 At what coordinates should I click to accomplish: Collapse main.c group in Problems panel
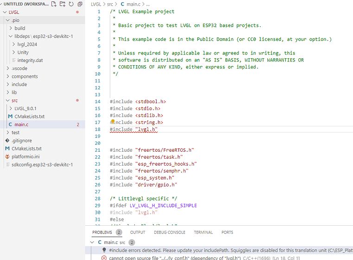coord(92,242)
